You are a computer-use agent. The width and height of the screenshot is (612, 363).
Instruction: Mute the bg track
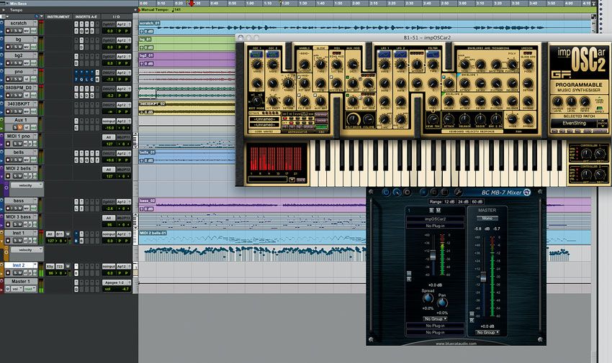[19, 47]
